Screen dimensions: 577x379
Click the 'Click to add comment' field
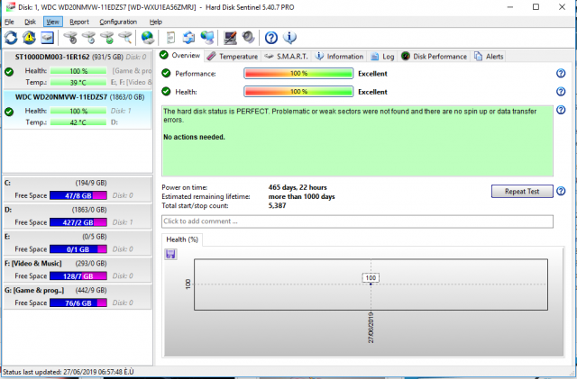click(x=357, y=221)
